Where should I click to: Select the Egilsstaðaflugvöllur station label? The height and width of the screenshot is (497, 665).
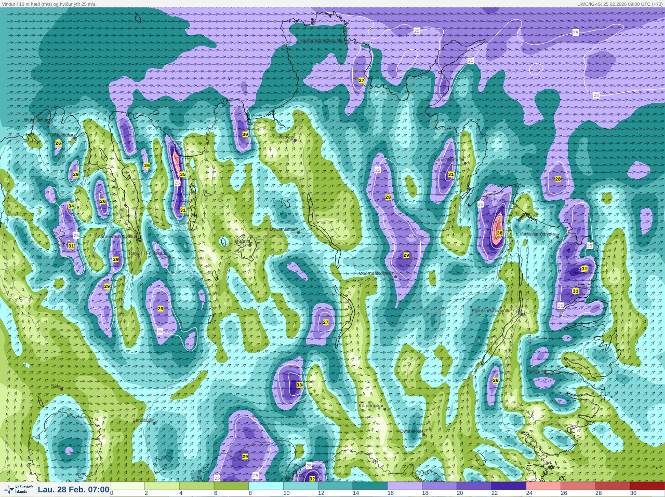tap(496, 311)
